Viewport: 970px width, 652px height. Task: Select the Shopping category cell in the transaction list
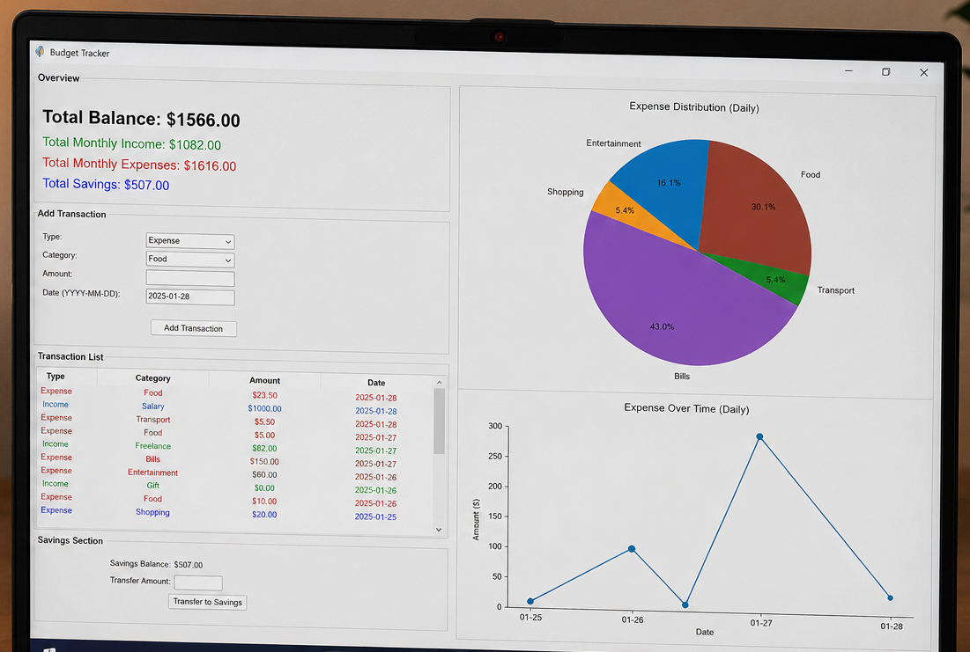tap(152, 512)
